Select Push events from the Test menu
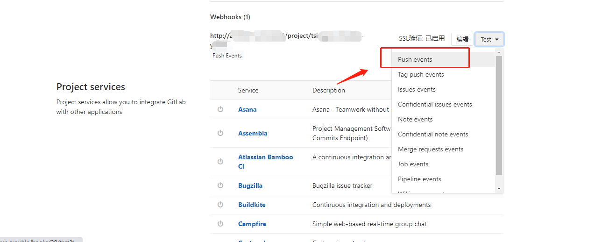This screenshot has width=602, height=242. pos(443,59)
